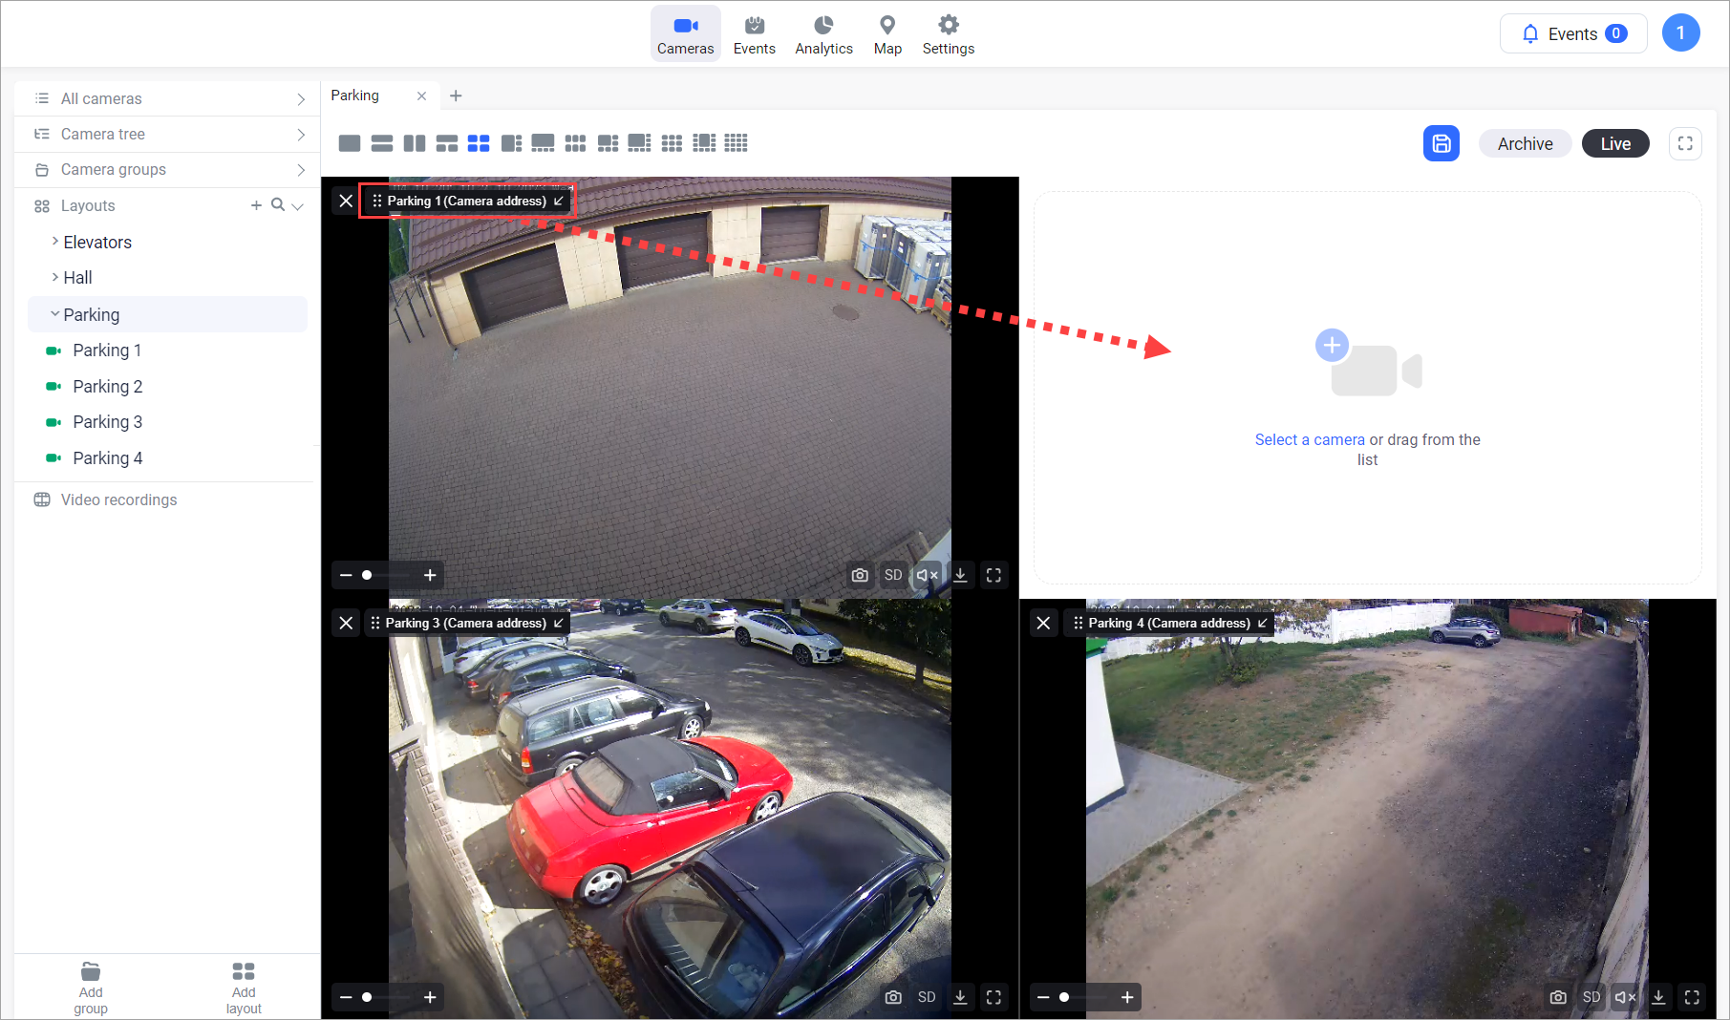Add a new layout tab with plus
Screen dimensions: 1730x1020
coord(456,96)
